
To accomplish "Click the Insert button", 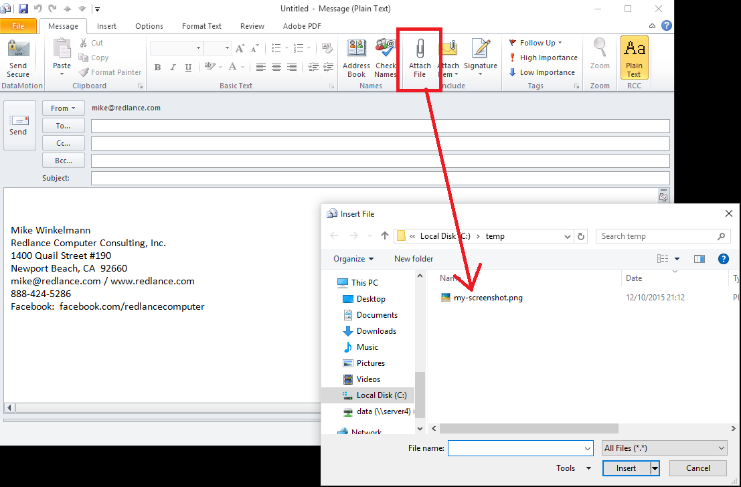I will point(626,468).
